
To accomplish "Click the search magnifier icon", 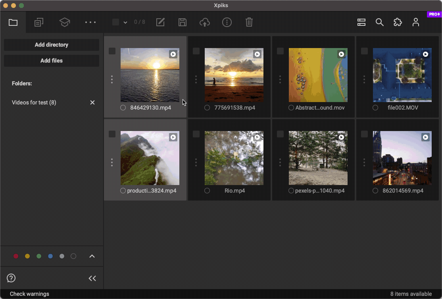I will pyautogui.click(x=380, y=22).
